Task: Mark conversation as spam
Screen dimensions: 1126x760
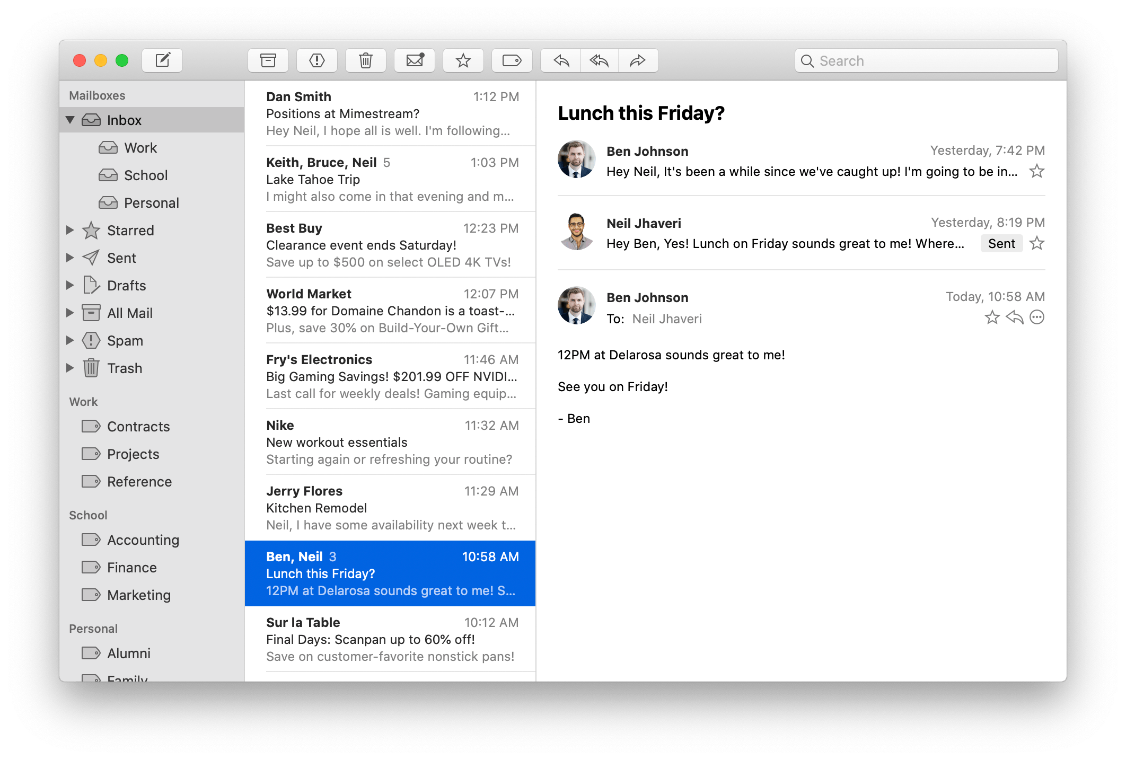Action: click(317, 60)
